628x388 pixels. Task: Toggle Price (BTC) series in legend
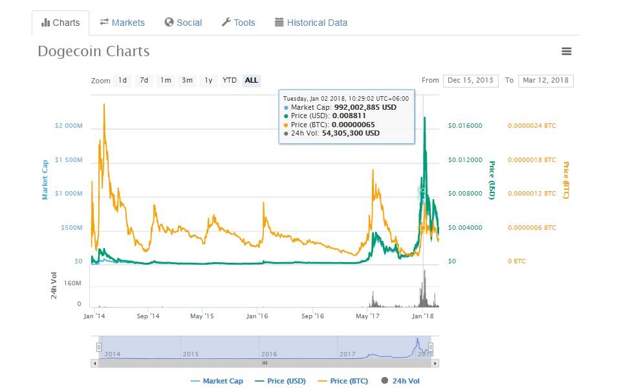point(343,381)
